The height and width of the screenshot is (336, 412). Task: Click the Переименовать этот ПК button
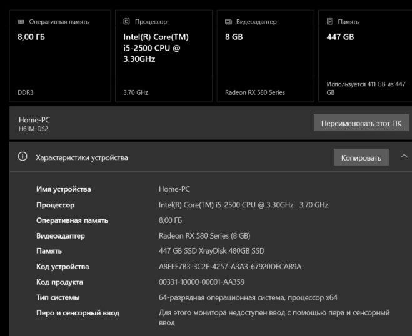point(361,123)
